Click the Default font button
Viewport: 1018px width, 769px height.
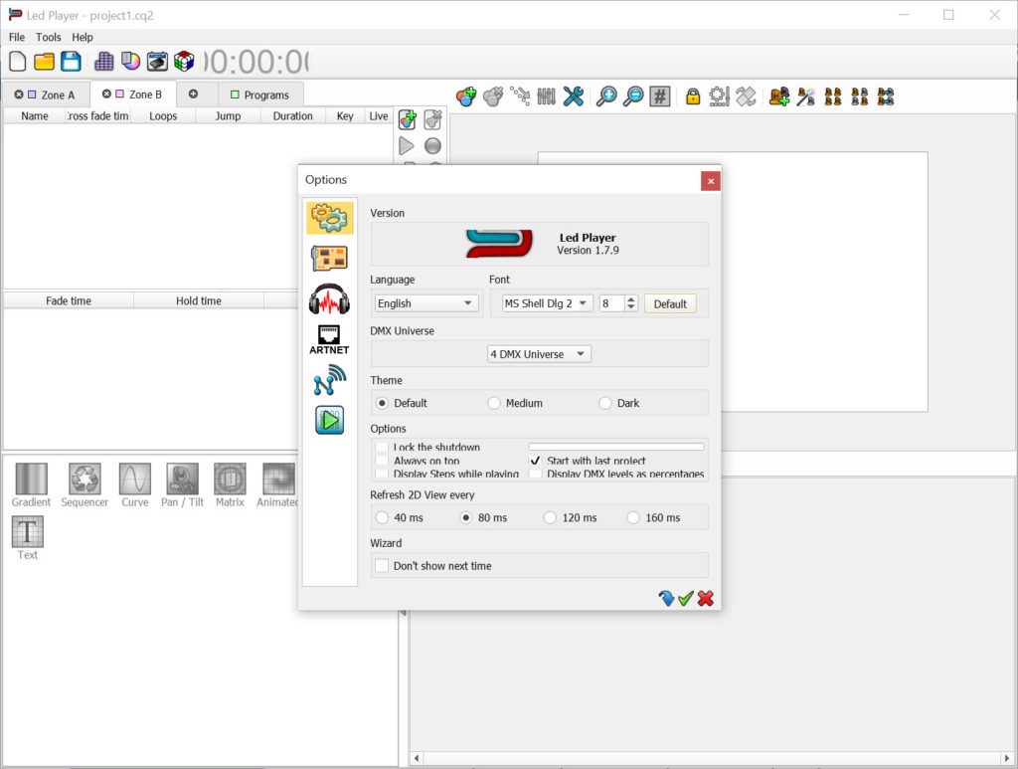(670, 303)
